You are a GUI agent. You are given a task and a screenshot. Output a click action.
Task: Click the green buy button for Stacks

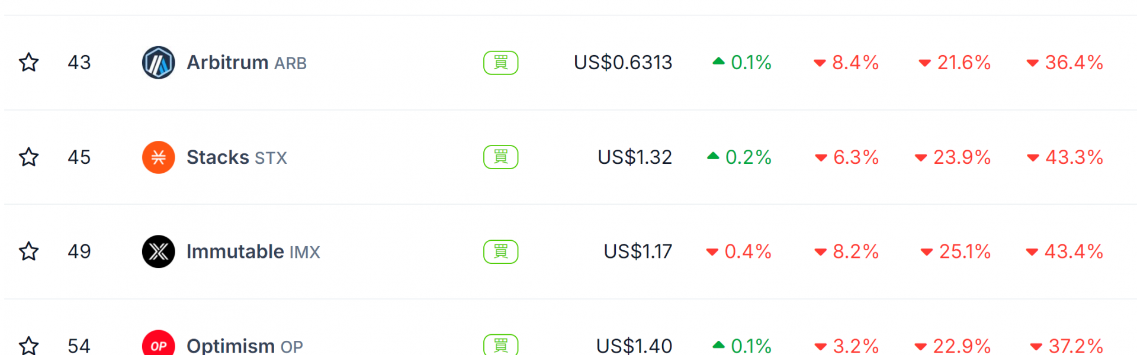pyautogui.click(x=501, y=157)
